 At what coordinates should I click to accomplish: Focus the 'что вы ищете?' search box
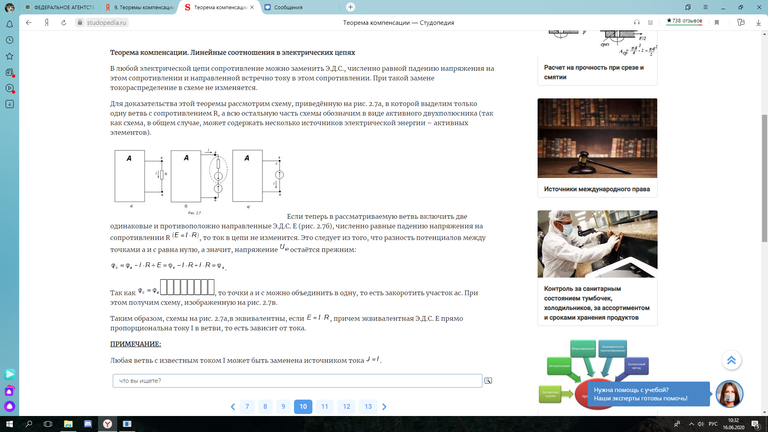(297, 381)
